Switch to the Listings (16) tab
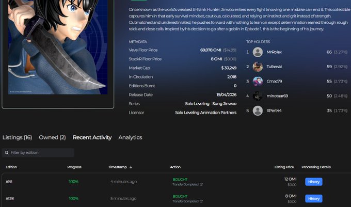Viewport: 351px width, 207px height. point(17,137)
